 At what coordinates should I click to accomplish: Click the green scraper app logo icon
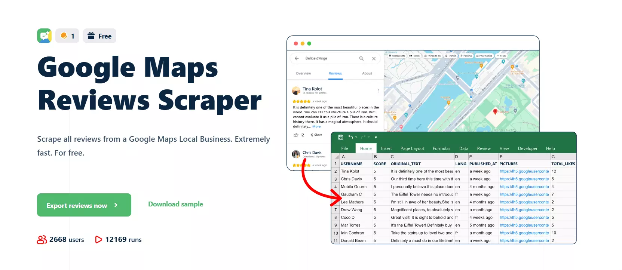click(45, 36)
